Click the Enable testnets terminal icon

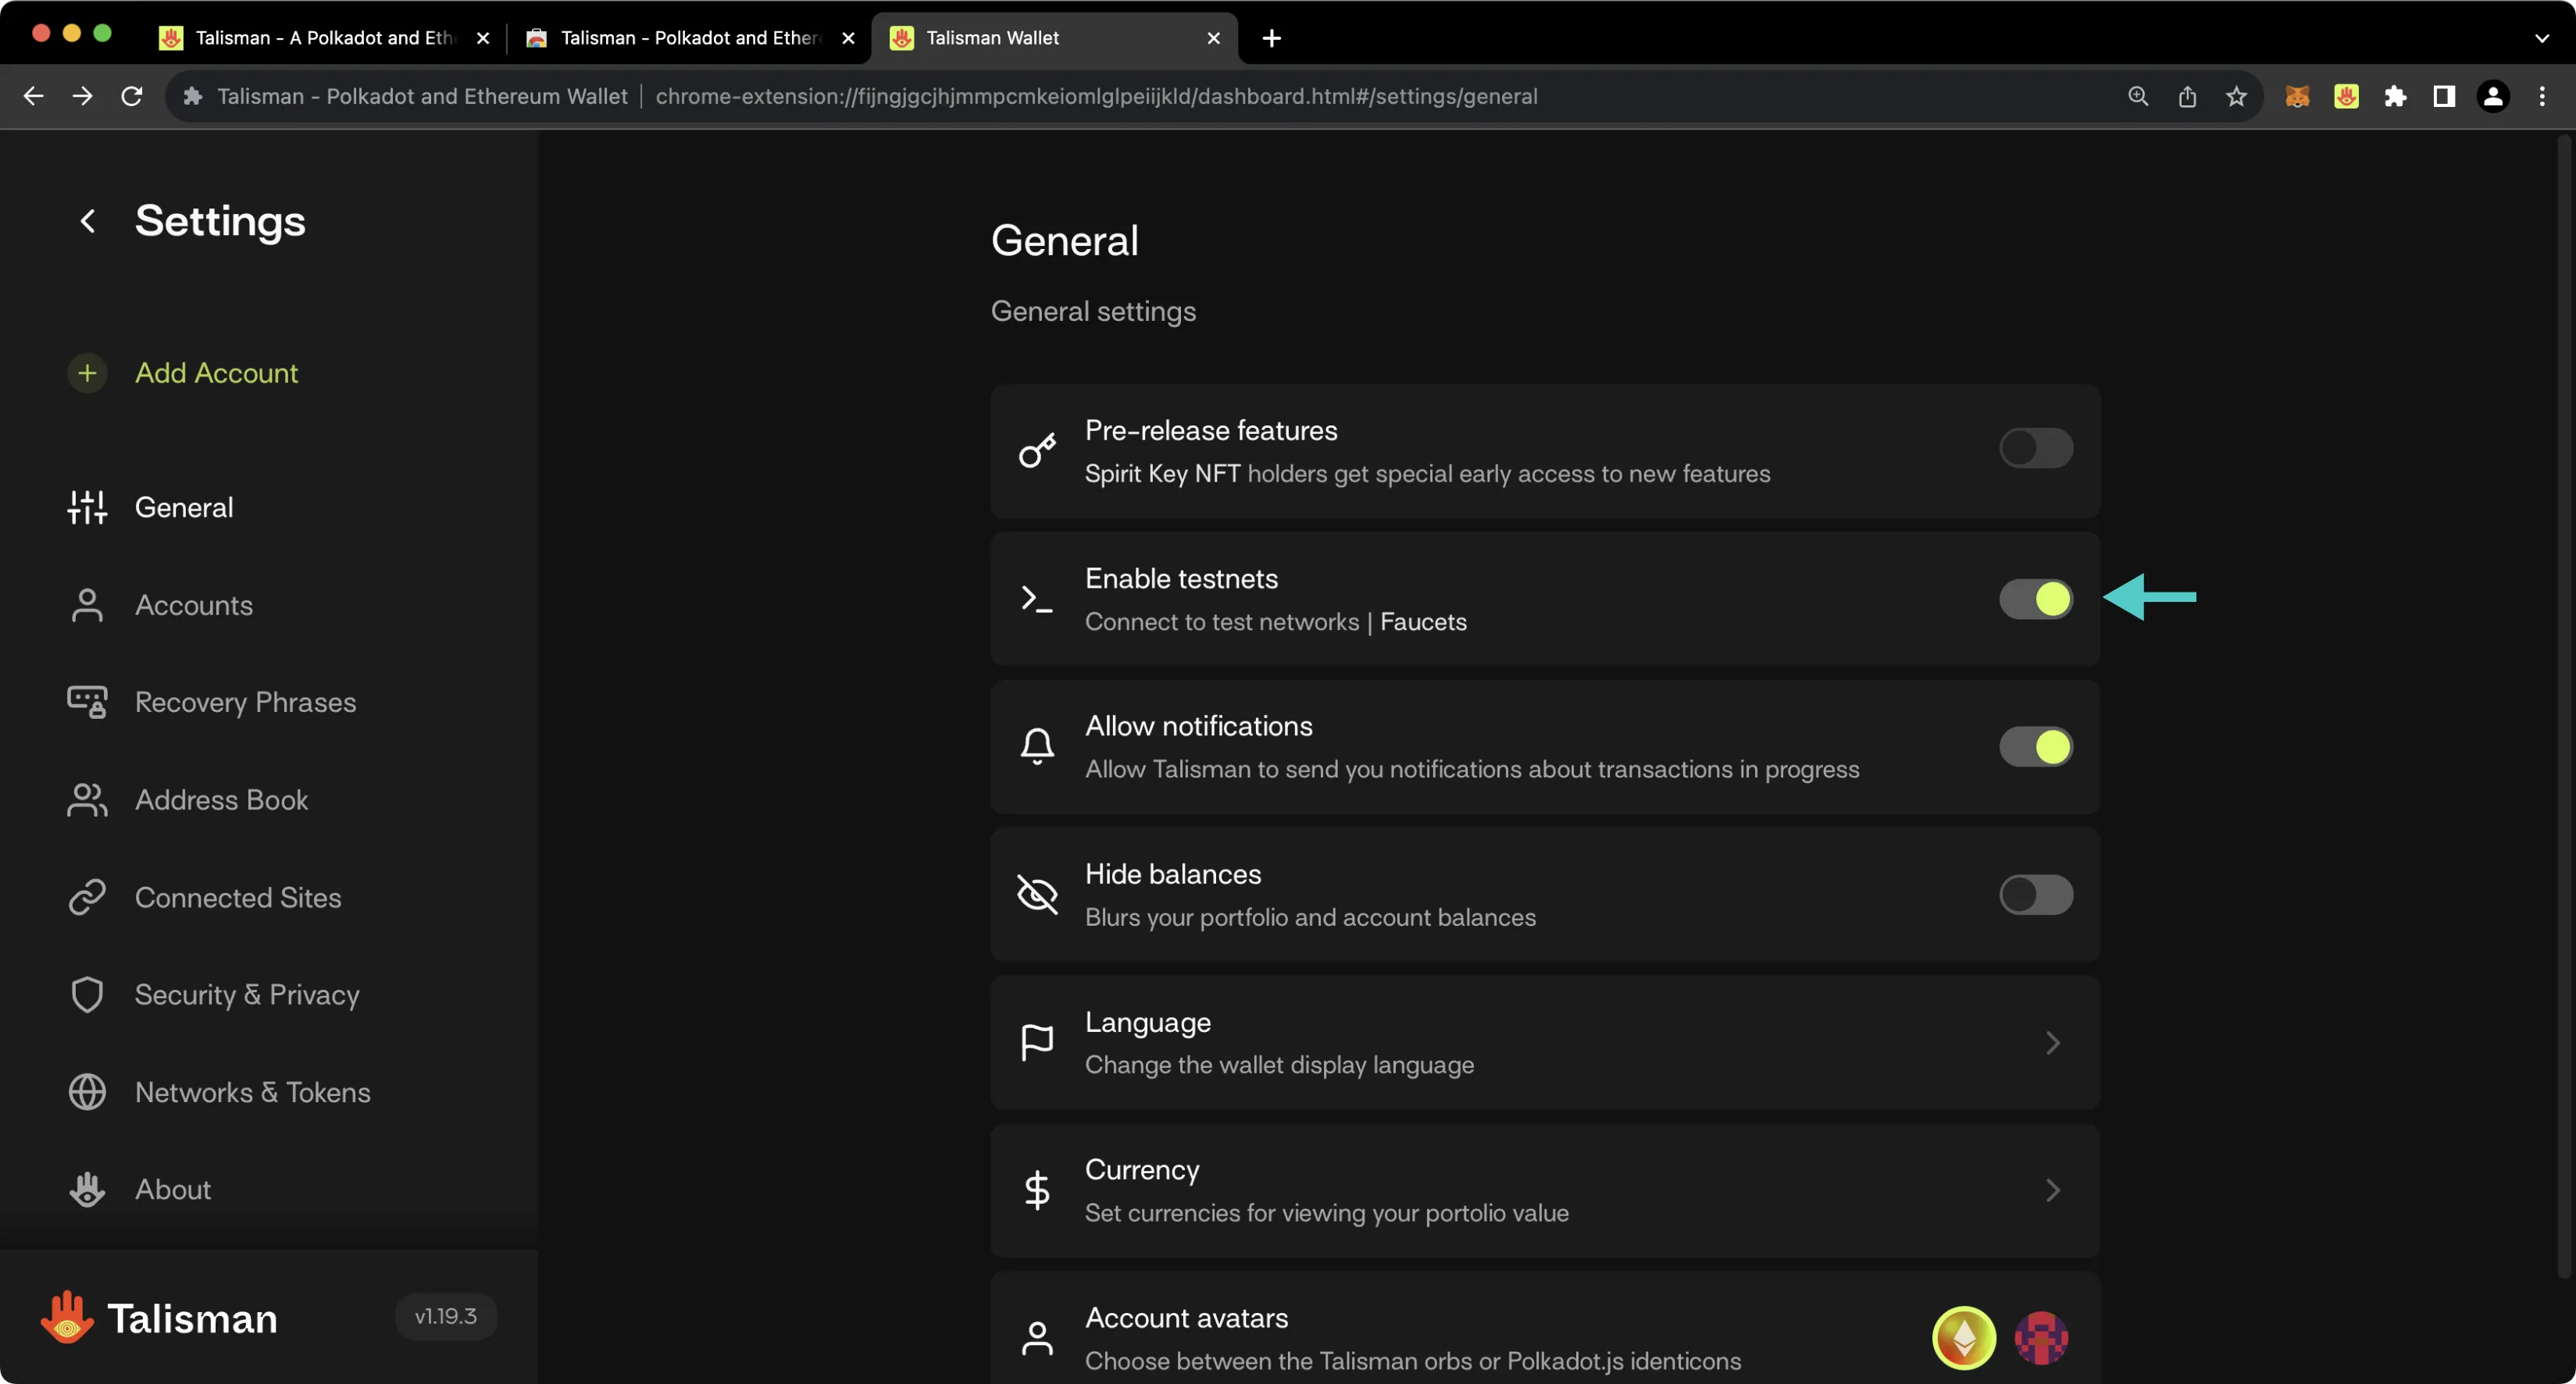(1037, 599)
